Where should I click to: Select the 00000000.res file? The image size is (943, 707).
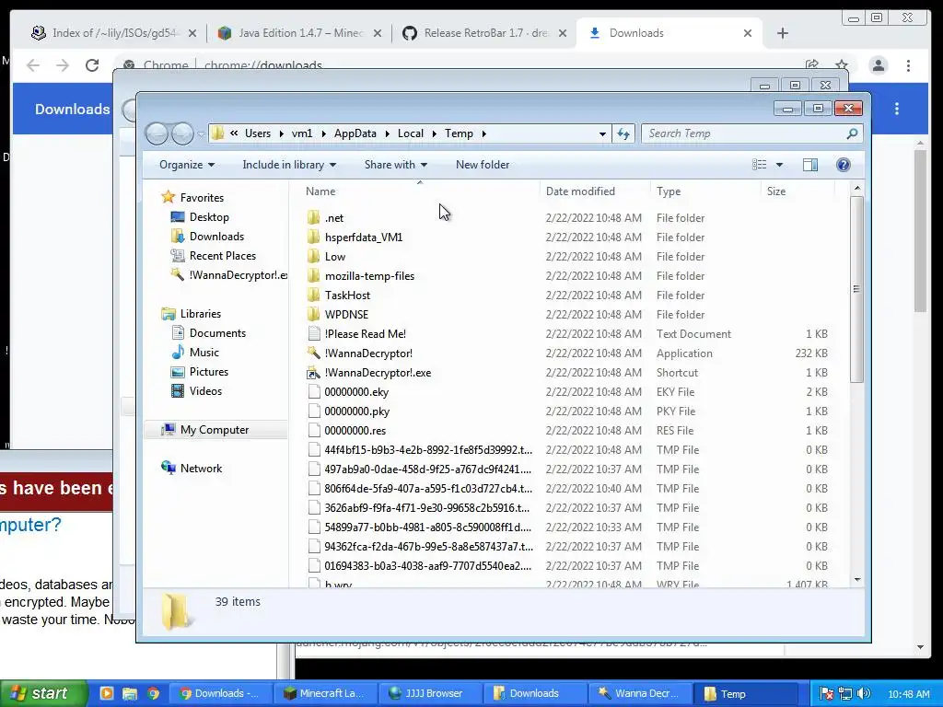click(355, 431)
